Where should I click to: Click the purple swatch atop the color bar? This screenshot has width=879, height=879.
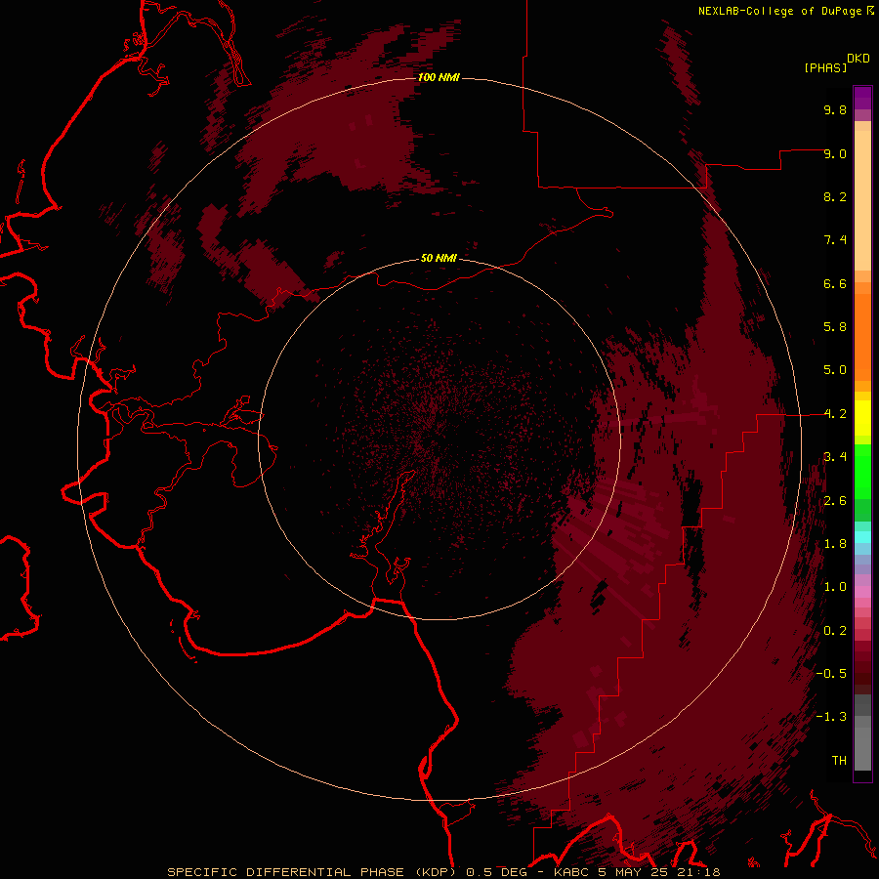[x=862, y=98]
